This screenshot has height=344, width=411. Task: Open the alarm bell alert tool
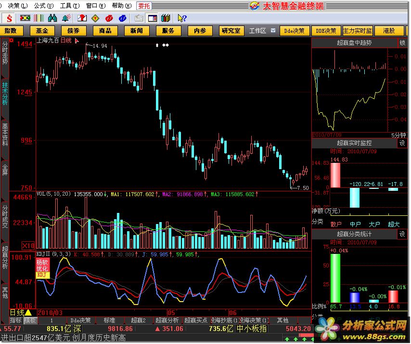pos(66,18)
